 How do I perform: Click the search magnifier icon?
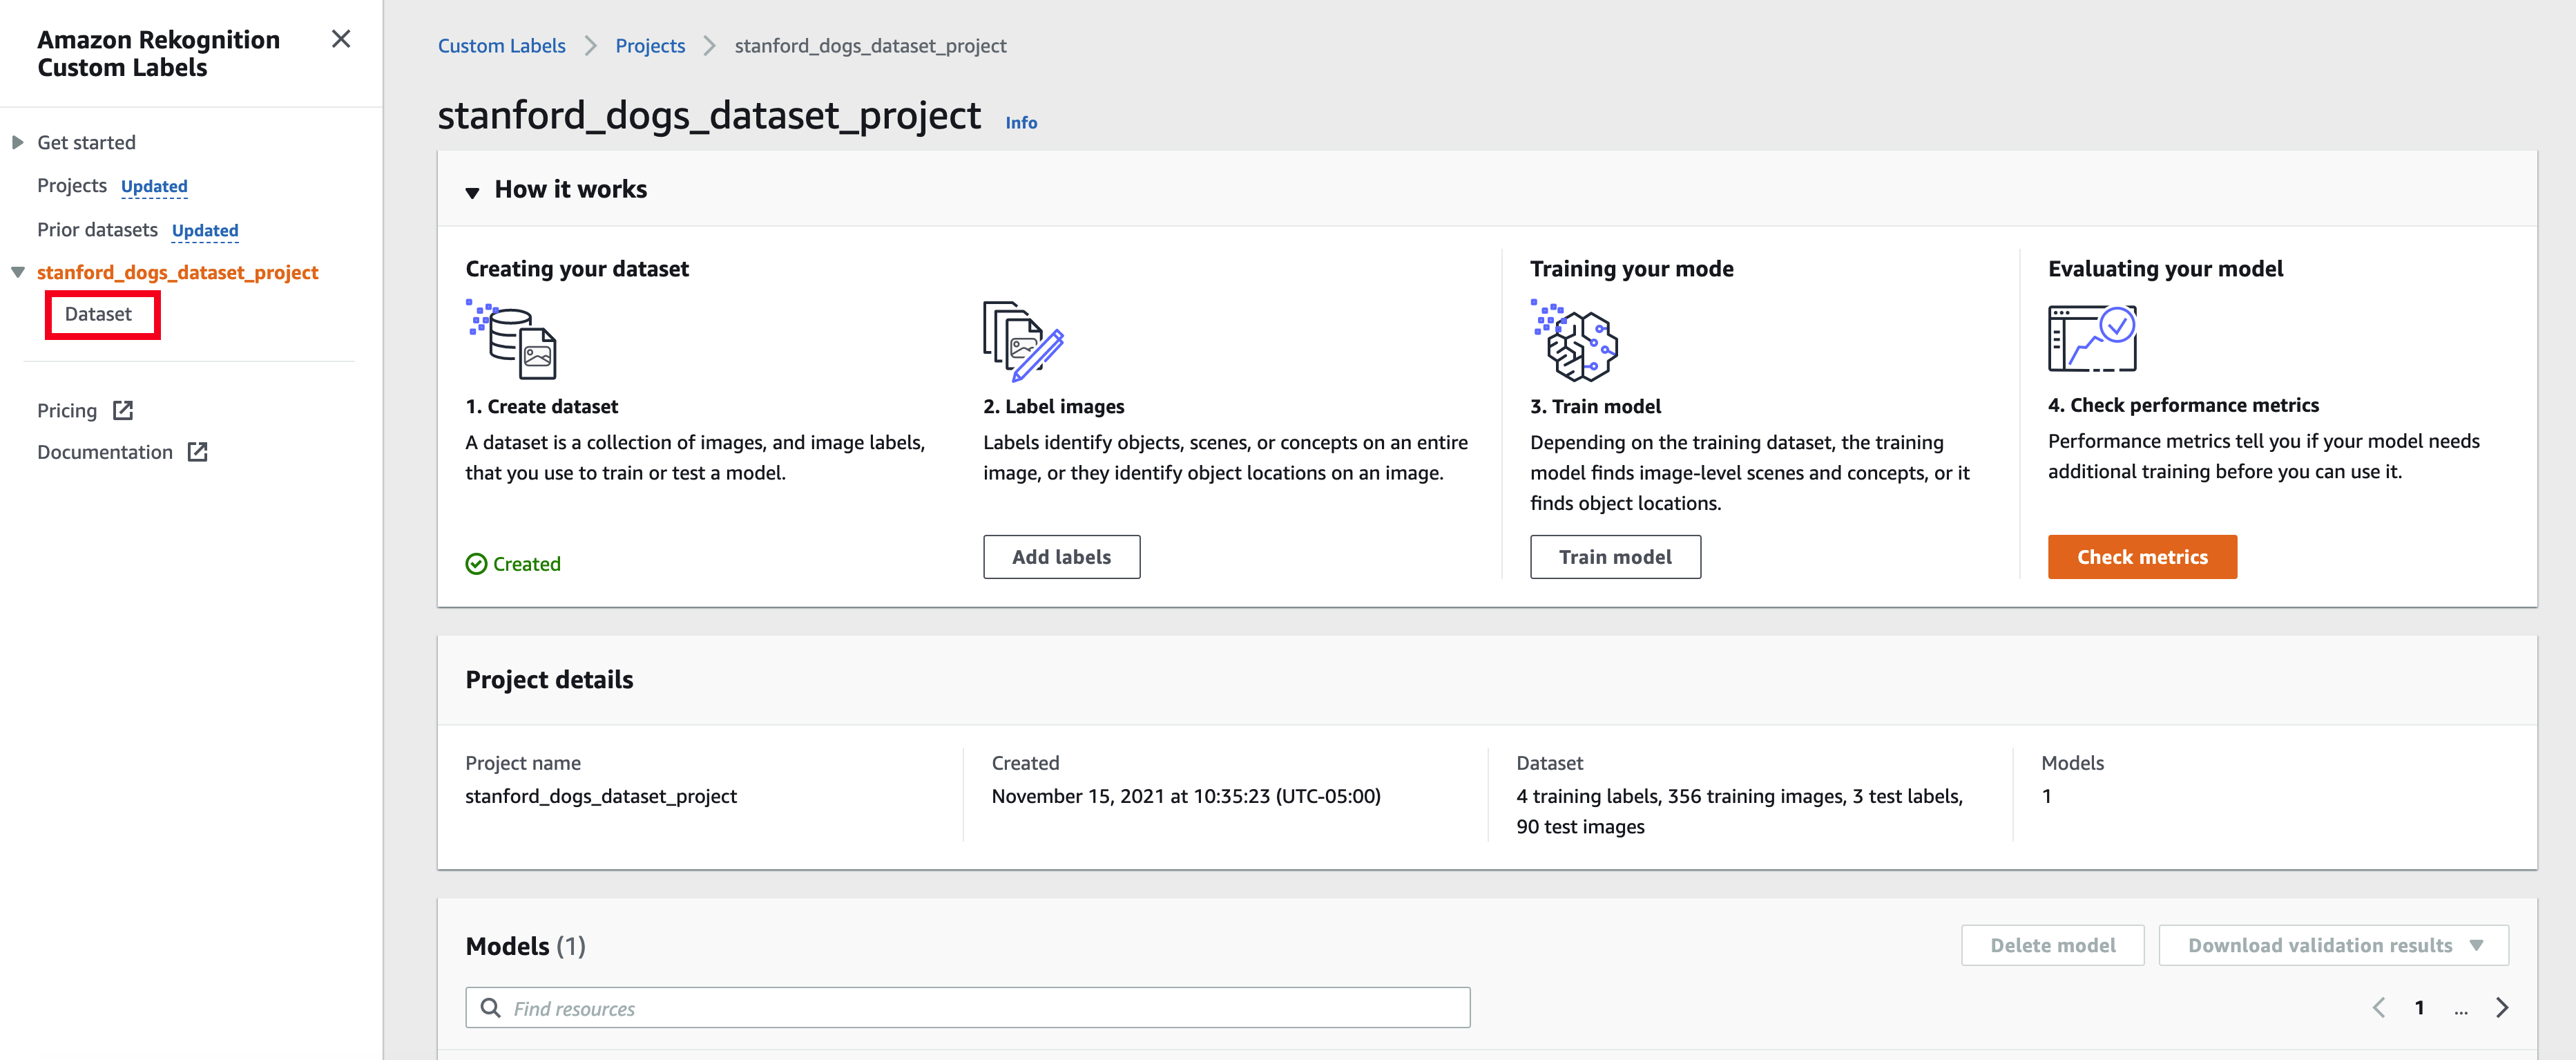click(x=490, y=1007)
